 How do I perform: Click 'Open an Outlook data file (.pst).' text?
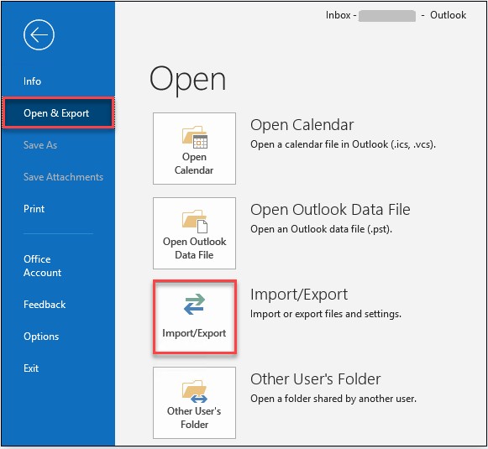321,229
